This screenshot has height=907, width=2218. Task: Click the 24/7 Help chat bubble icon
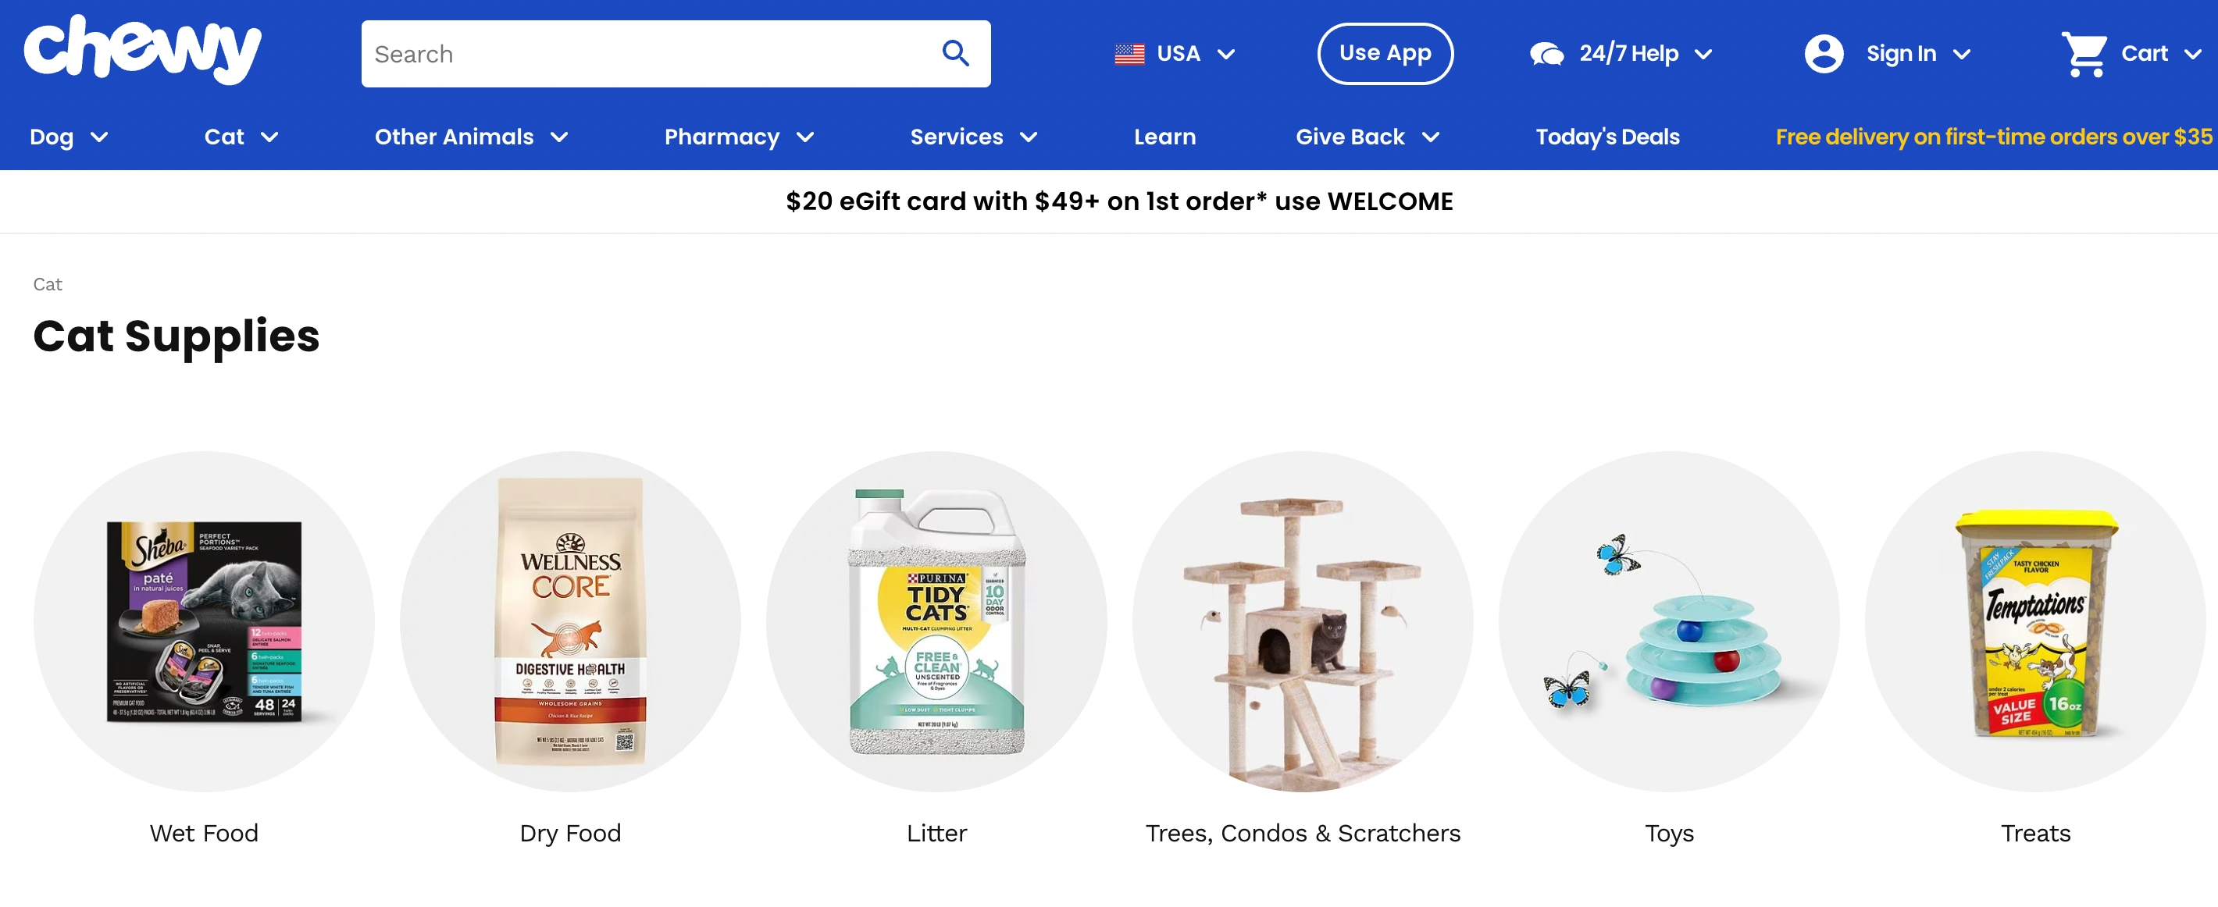1546,54
